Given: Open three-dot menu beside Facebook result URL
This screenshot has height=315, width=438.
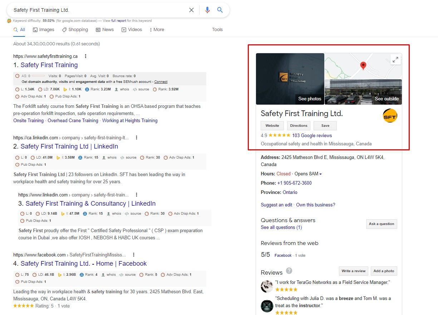Looking at the screenshot, I should tap(134, 255).
